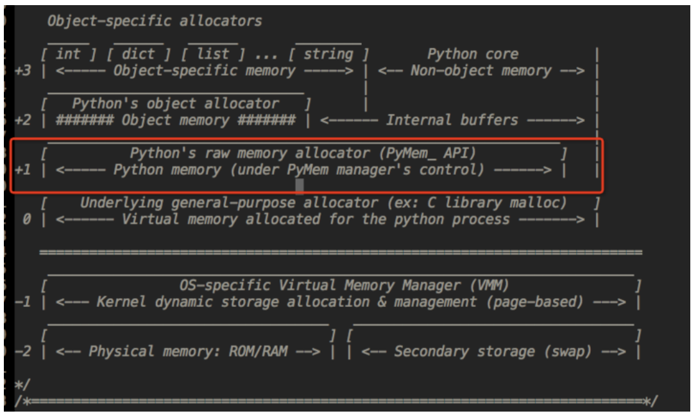Click the [ int ] allocator box
The height and width of the screenshot is (418, 698).
coord(68,54)
